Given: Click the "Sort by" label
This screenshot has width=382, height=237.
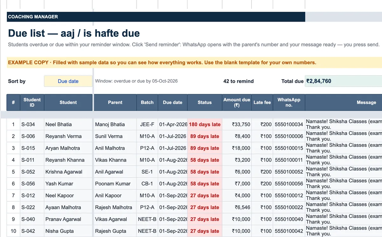Looking at the screenshot, I should tap(17, 81).
